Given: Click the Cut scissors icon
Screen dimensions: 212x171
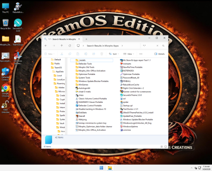Looking at the screenshot, I should [x=62, y=54].
